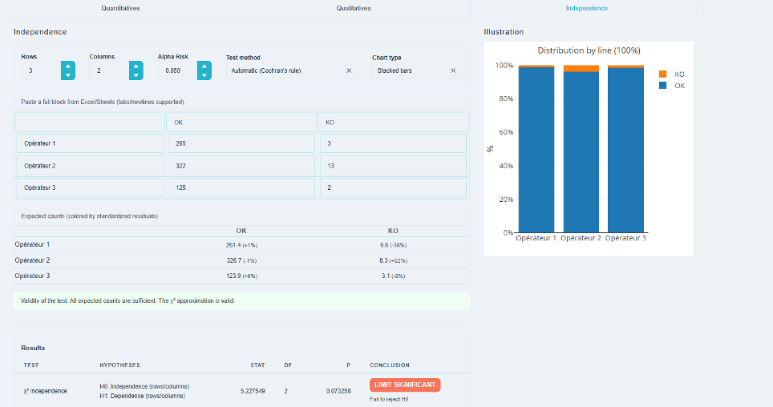Viewport: 773px width, 407px height.
Task: Decrease the Columns stepper value
Action: 136,75
